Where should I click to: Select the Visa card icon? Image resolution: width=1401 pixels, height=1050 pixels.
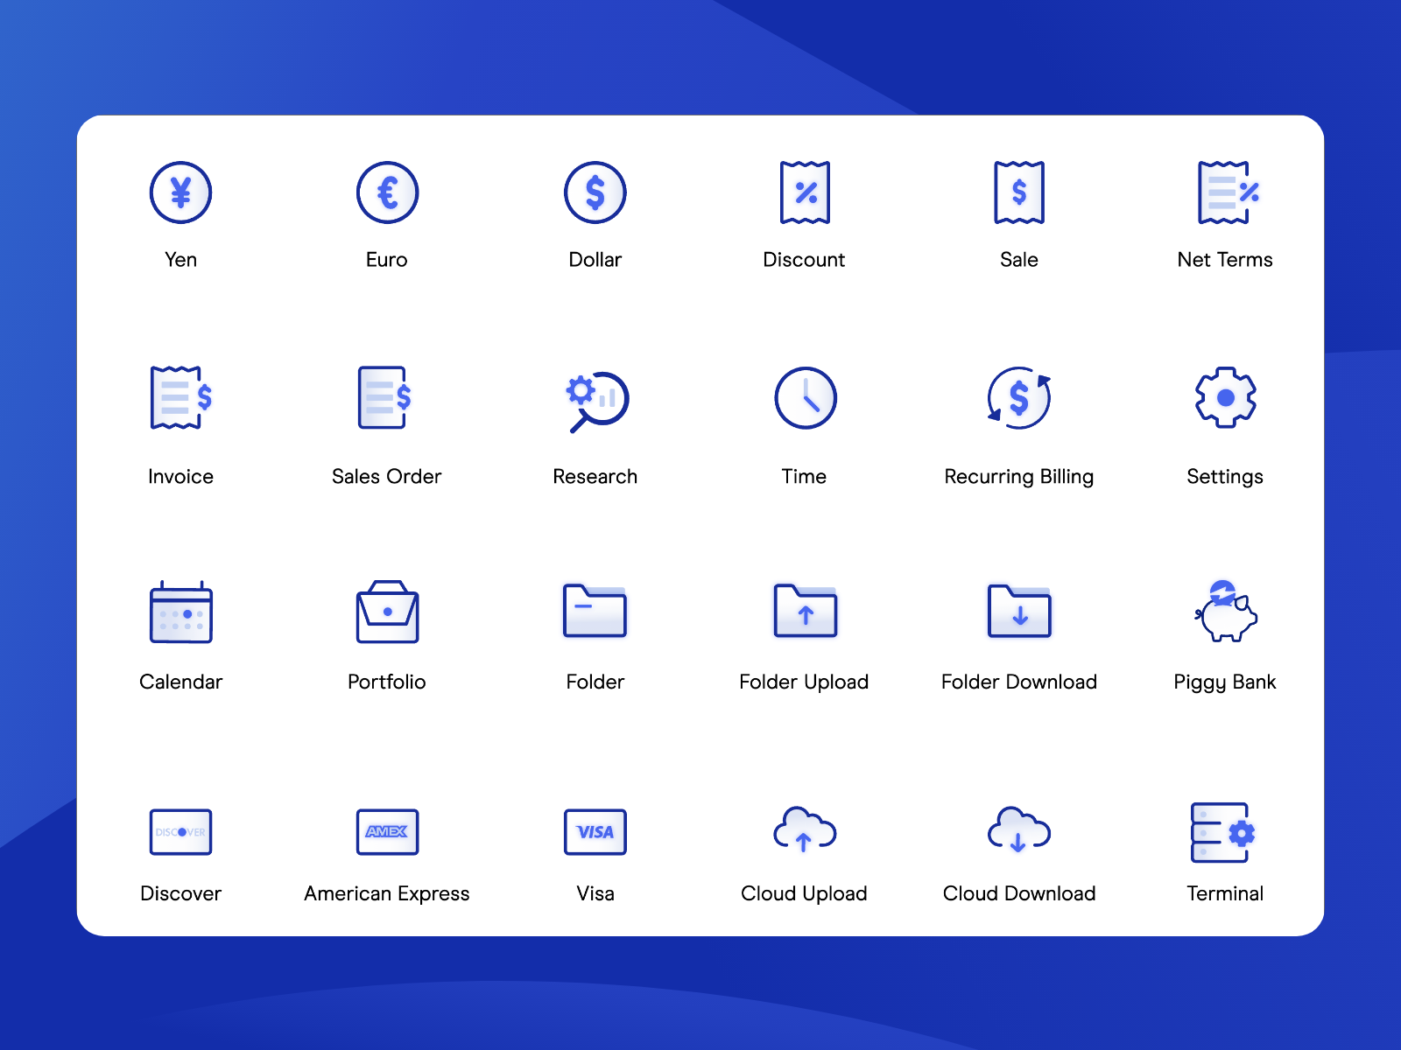pos(595,833)
